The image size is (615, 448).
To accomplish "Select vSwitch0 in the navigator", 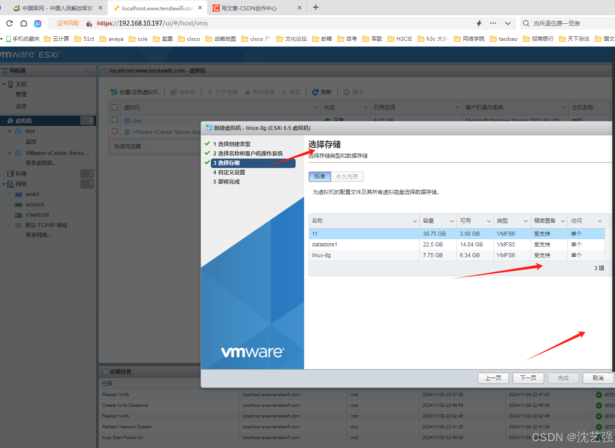I will [x=37, y=215].
